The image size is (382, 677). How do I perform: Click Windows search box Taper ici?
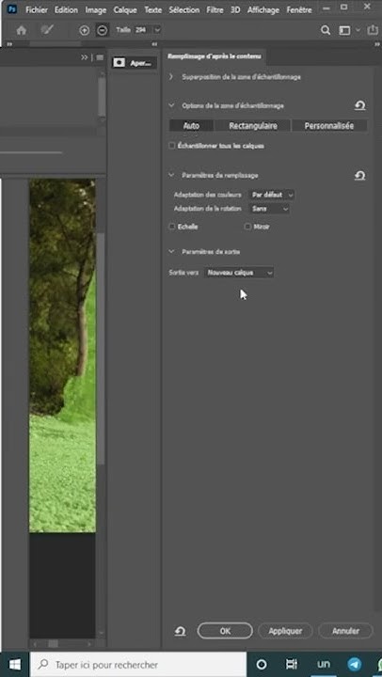coord(138,665)
